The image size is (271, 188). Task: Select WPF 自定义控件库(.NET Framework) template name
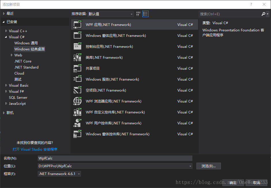click(115, 112)
